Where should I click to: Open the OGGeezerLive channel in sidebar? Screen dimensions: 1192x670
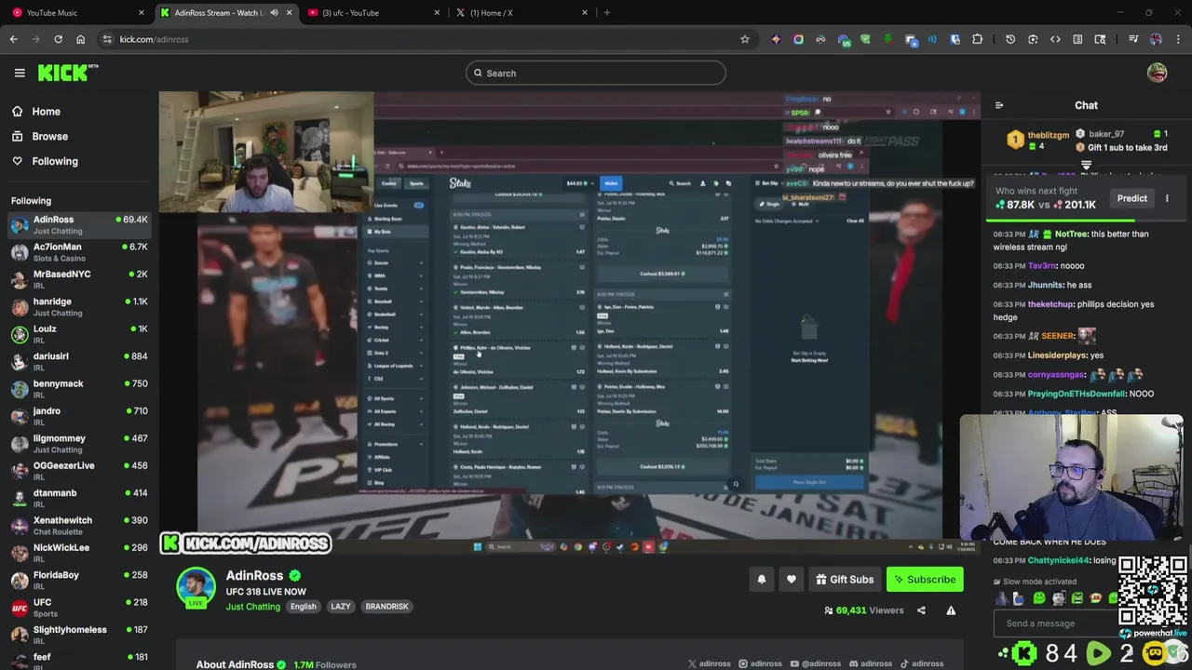click(x=79, y=471)
